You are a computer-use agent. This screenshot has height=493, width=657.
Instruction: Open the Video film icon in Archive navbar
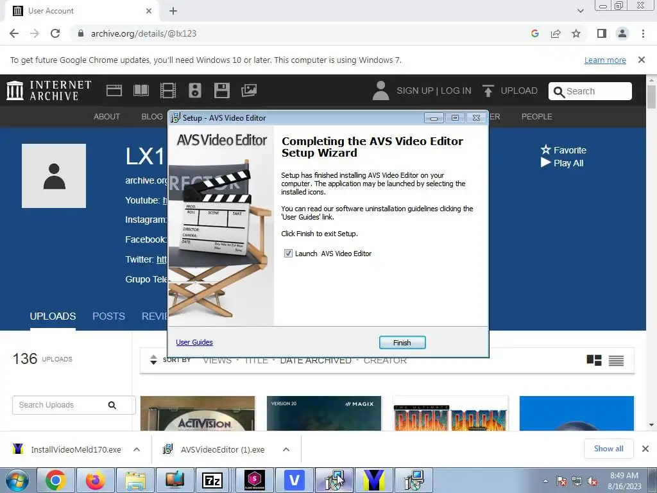pos(168,91)
